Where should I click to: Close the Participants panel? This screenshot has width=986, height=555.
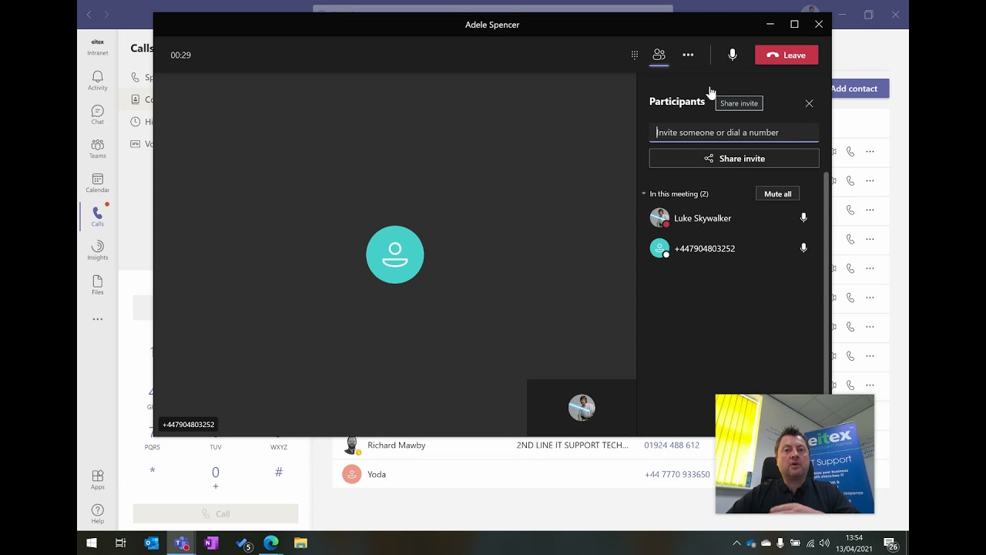point(809,103)
